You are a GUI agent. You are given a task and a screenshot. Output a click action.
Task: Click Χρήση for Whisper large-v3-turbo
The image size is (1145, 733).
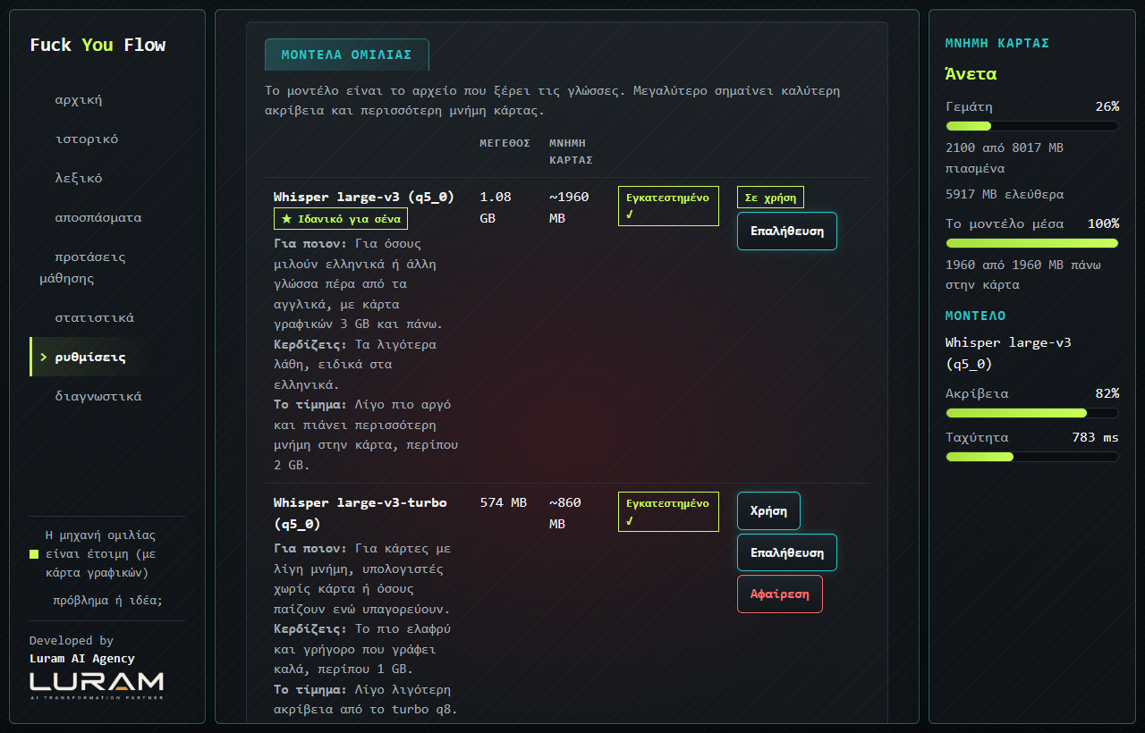768,510
